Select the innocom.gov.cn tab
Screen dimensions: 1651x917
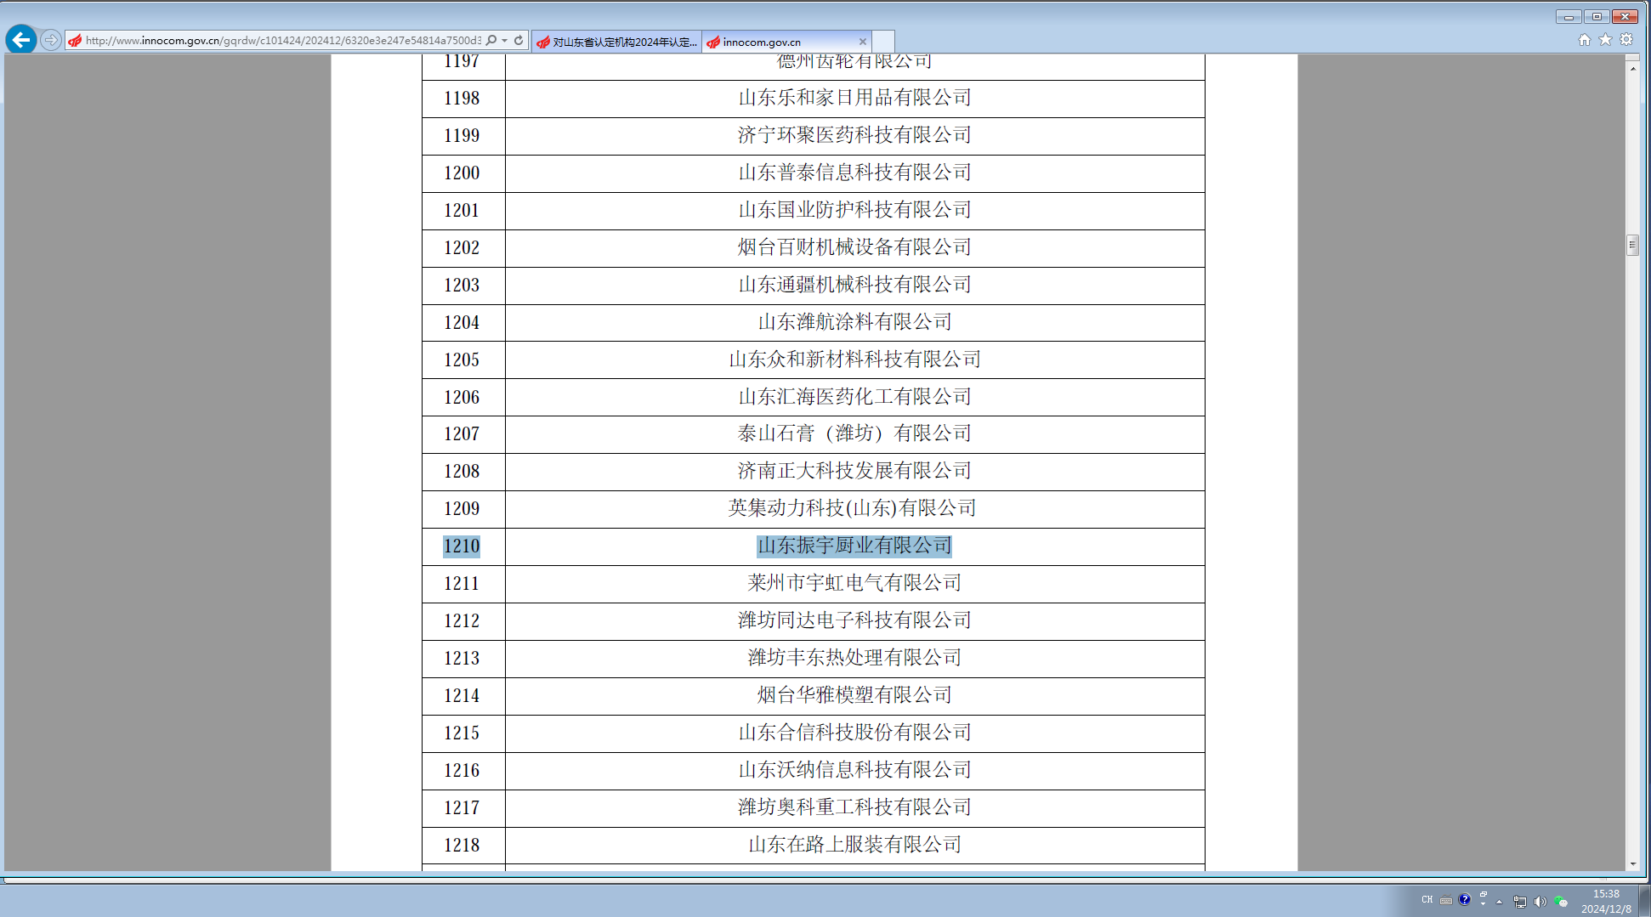787,42
